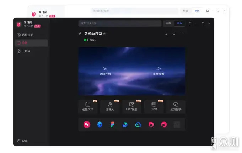
Task: Open the list icon in device header
Action: pyautogui.click(x=166, y=34)
